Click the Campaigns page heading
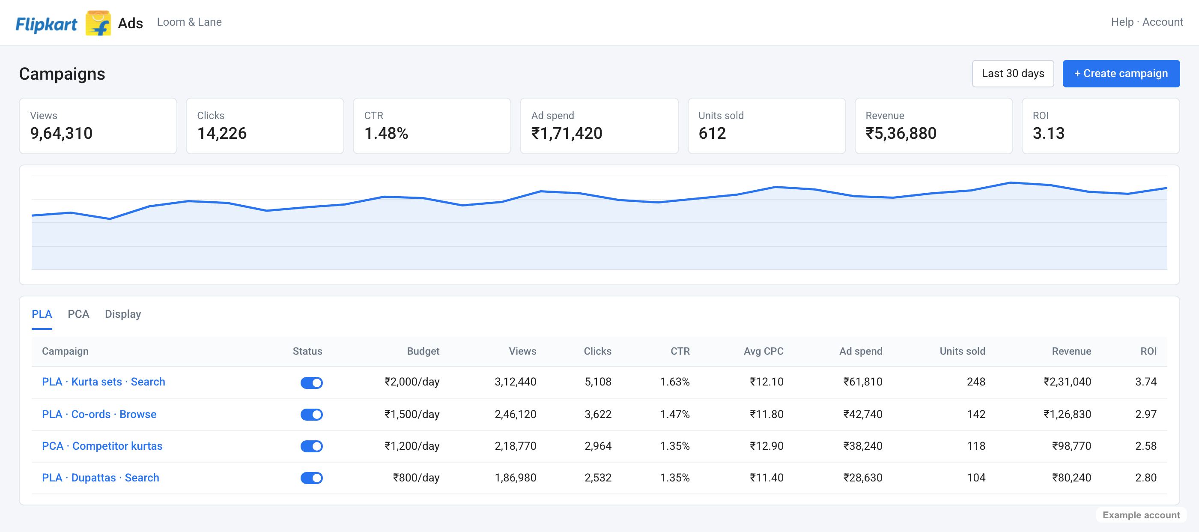Image resolution: width=1199 pixels, height=532 pixels. (62, 74)
